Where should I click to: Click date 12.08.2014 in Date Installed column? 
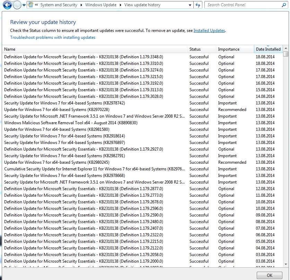pyautogui.click(x=265, y=189)
